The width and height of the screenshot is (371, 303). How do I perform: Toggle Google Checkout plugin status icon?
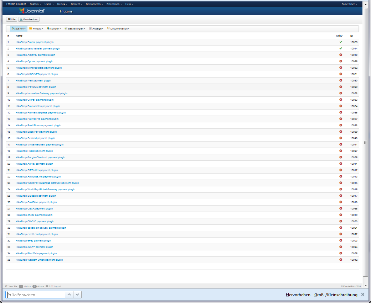[x=341, y=157]
